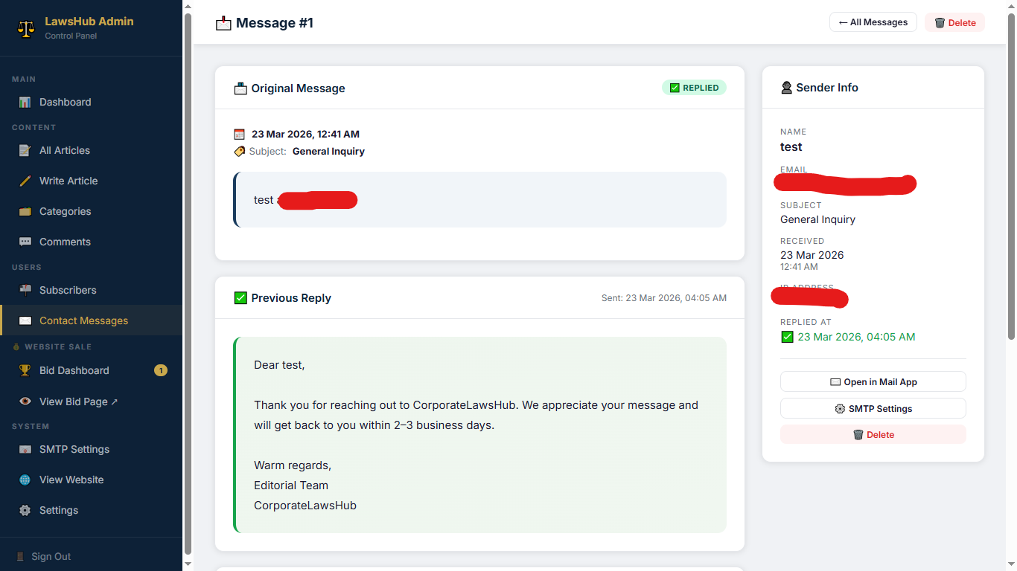Click the Bid Dashboard trophy icon

(x=25, y=370)
